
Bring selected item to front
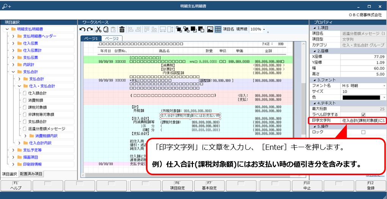[179, 30]
